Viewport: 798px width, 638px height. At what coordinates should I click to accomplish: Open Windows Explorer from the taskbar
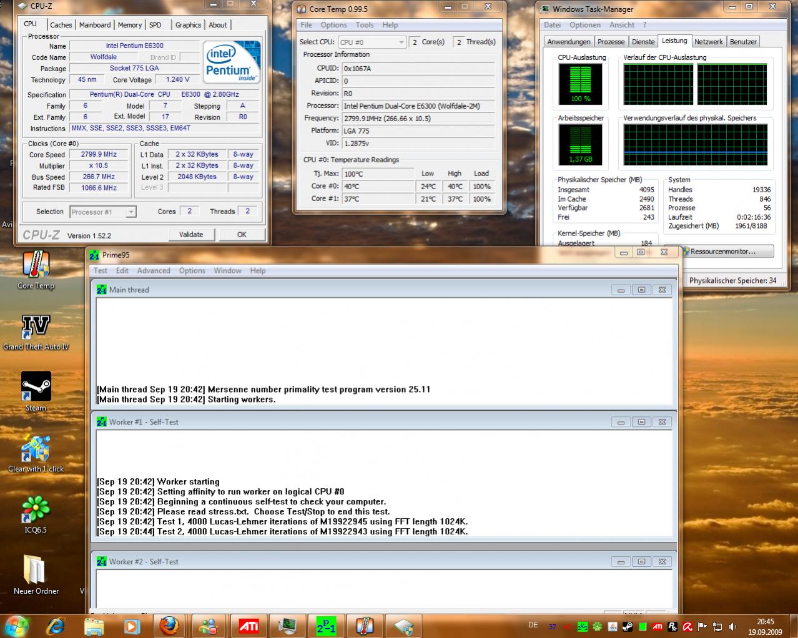coord(94,626)
